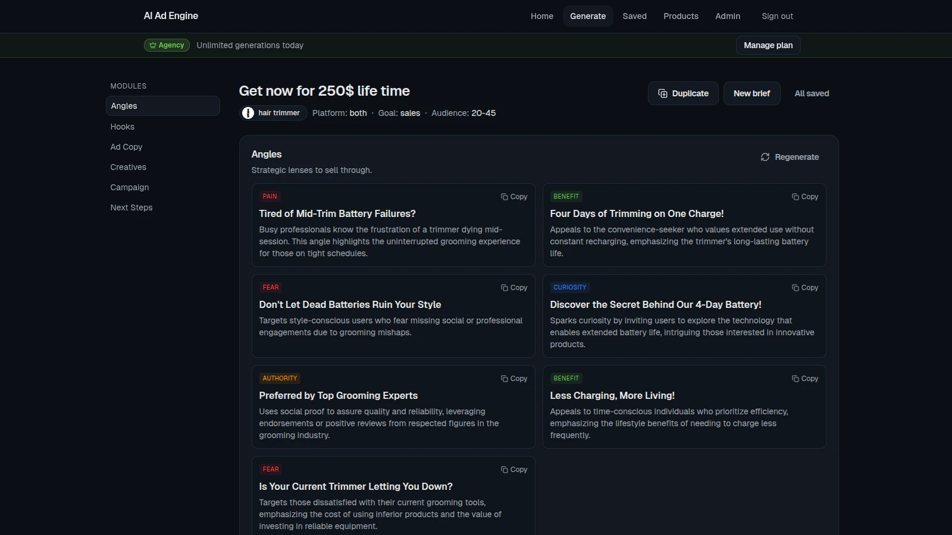Click the Agency plan badge
Screen dimensions: 952x535
[167, 45]
